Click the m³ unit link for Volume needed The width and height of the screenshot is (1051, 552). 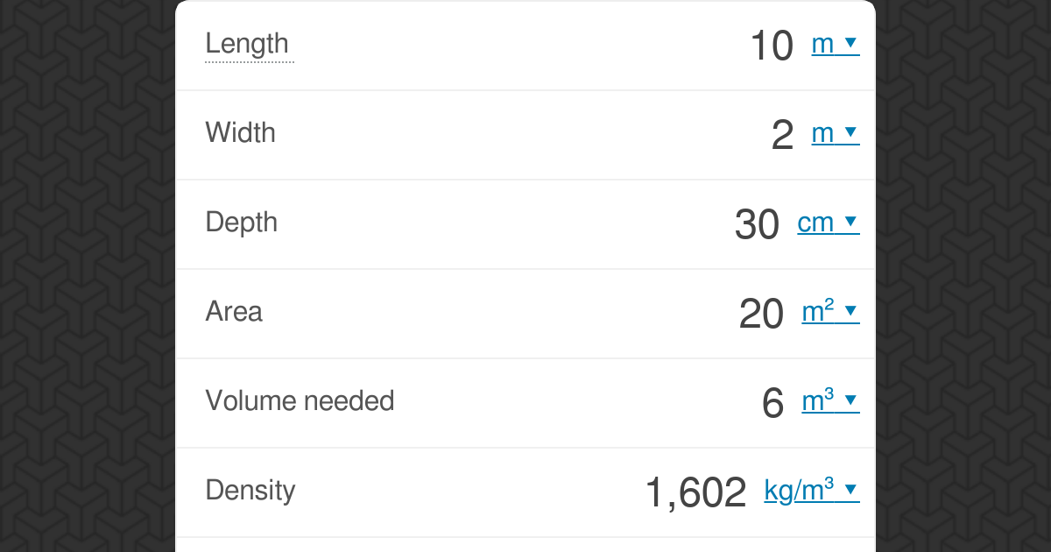818,401
